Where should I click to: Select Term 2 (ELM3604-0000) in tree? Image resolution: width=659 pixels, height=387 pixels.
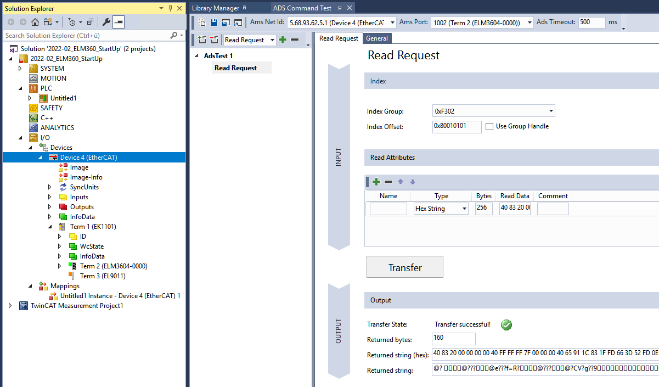point(114,266)
